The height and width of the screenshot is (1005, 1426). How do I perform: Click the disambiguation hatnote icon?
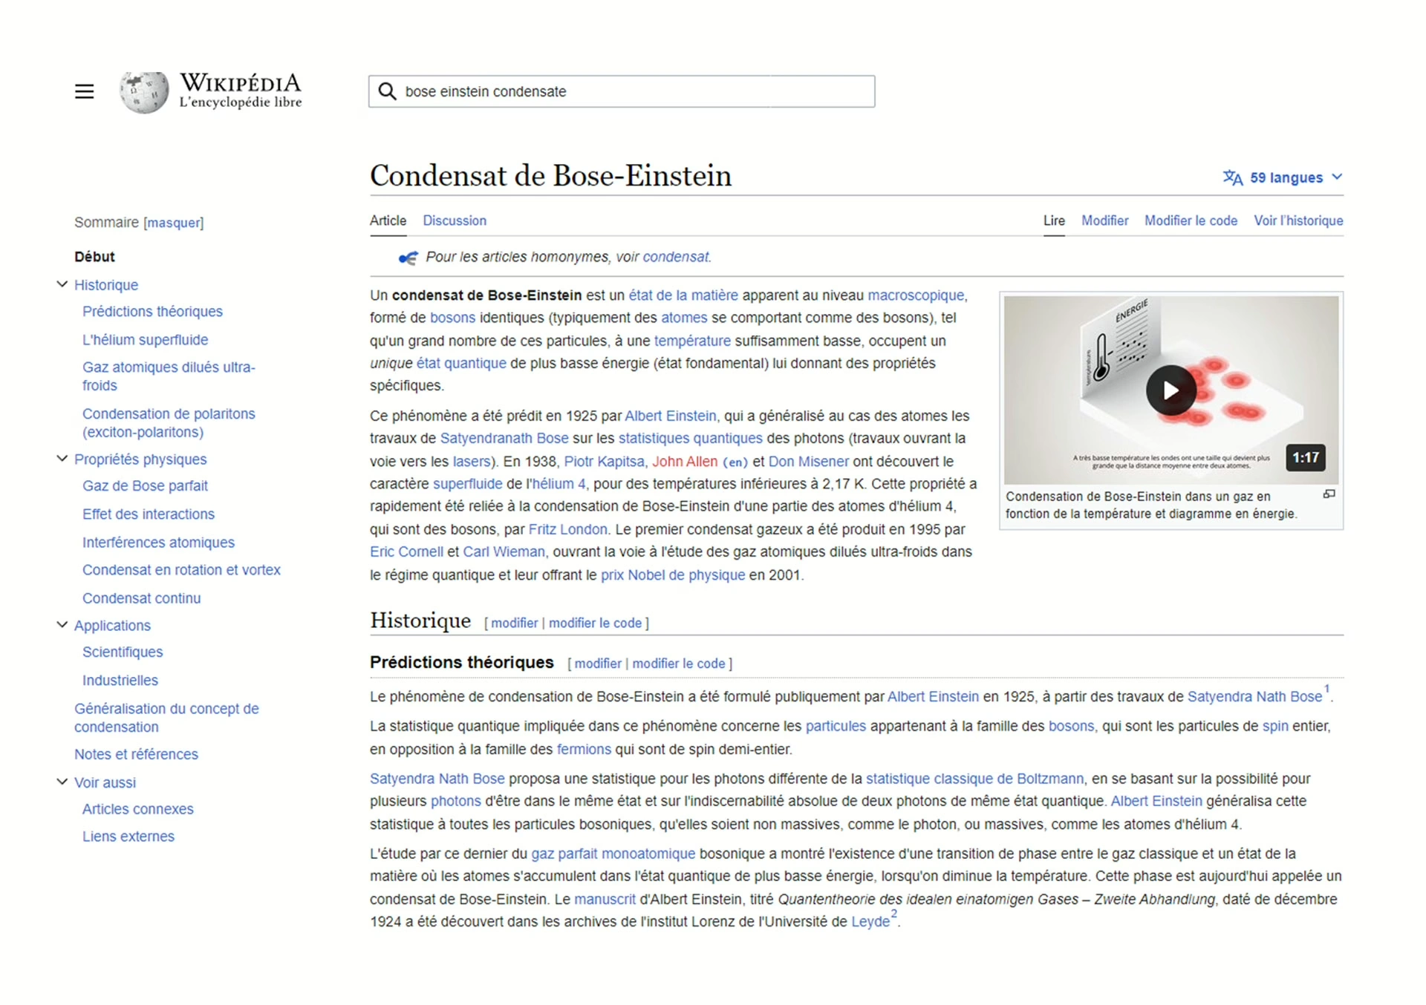(408, 258)
